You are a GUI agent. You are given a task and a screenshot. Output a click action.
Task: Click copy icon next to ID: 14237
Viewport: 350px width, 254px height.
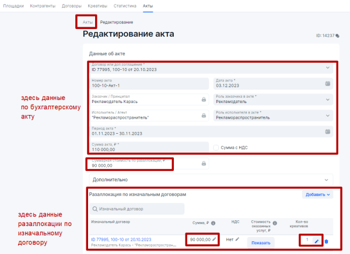click(x=337, y=35)
